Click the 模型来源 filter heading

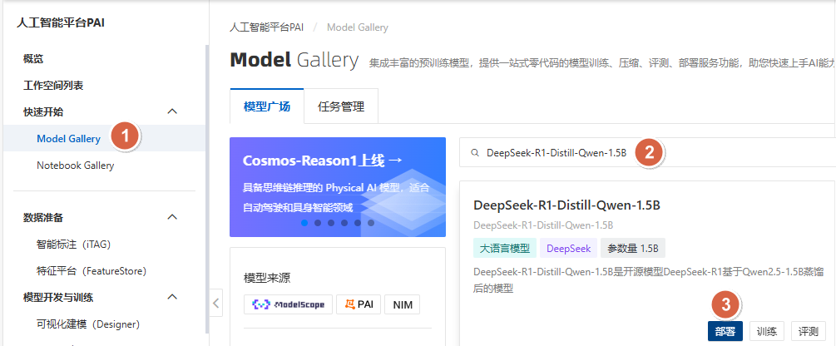266,279
